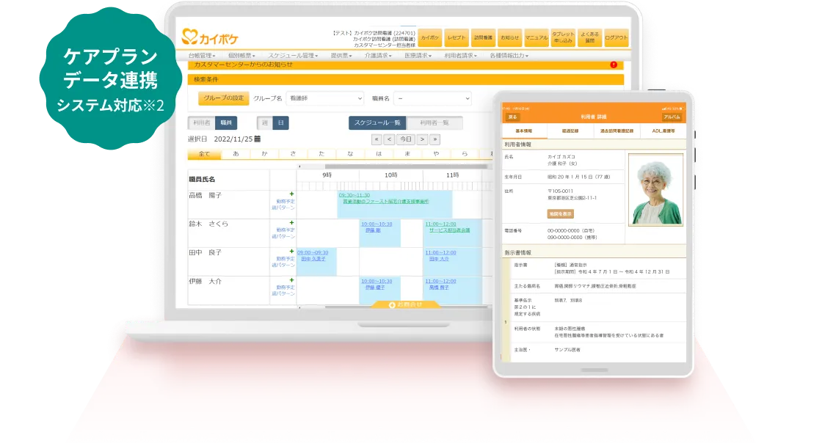822x443 pixels.
Task: Switch to 経過記録 tab on tablet
Action: (571, 131)
